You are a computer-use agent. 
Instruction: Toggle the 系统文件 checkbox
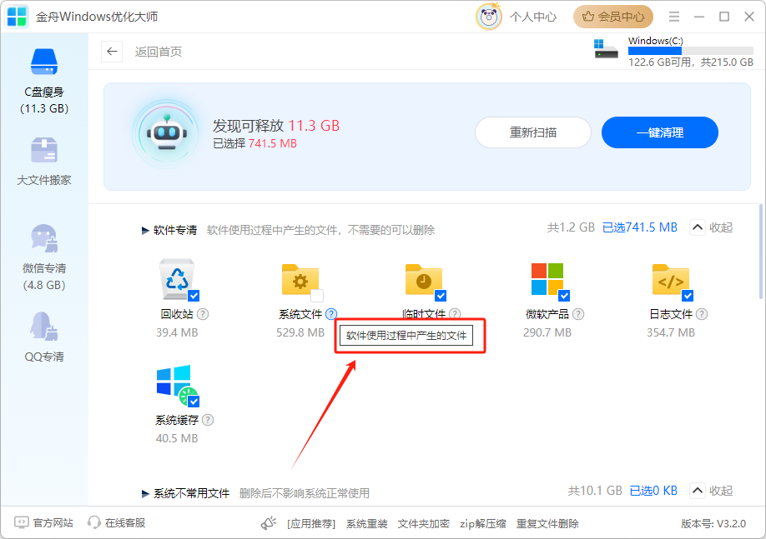pos(317,296)
